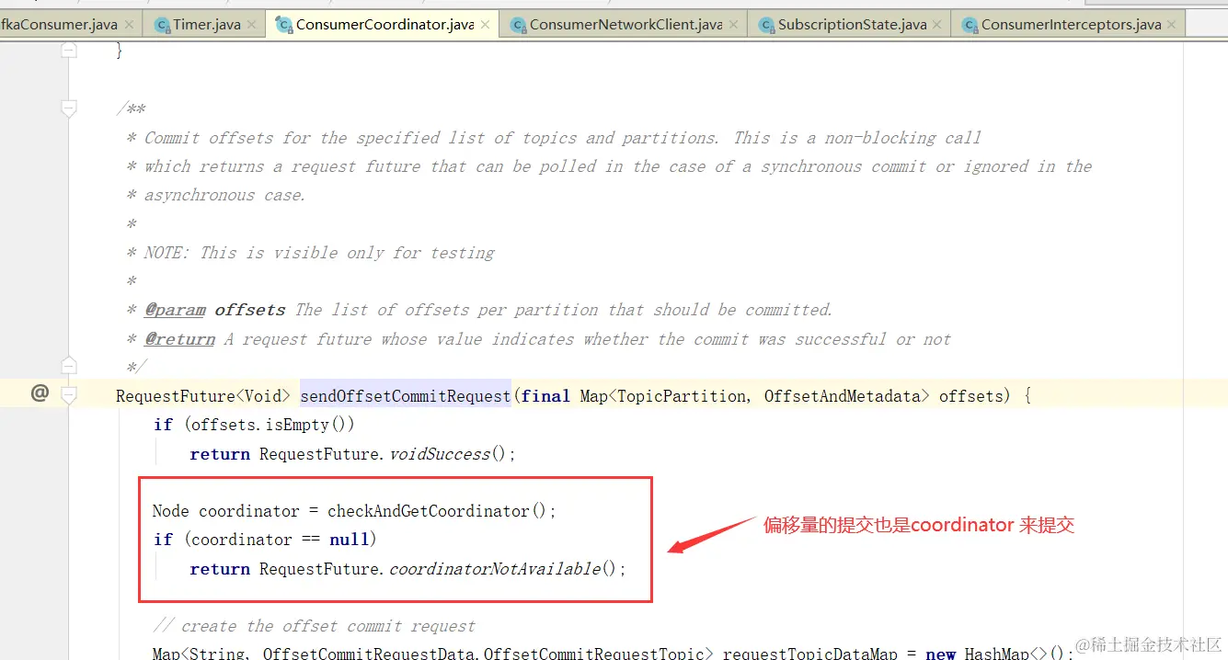Click the "coordinator == null" condition
The image size is (1228, 660).
[279, 540]
